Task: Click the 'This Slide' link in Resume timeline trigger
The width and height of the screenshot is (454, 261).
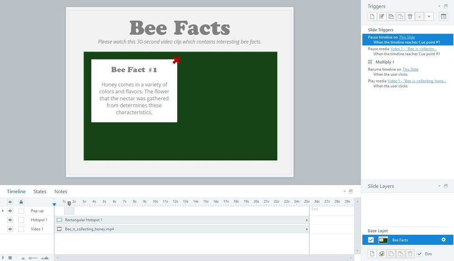Action: click(410, 69)
